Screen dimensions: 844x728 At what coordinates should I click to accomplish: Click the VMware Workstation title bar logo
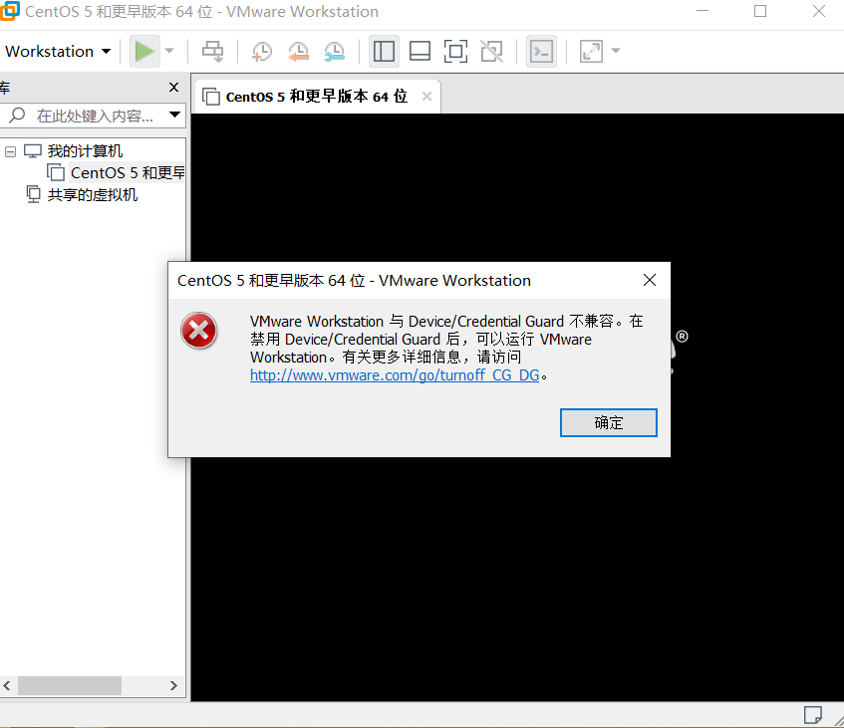click(9, 11)
